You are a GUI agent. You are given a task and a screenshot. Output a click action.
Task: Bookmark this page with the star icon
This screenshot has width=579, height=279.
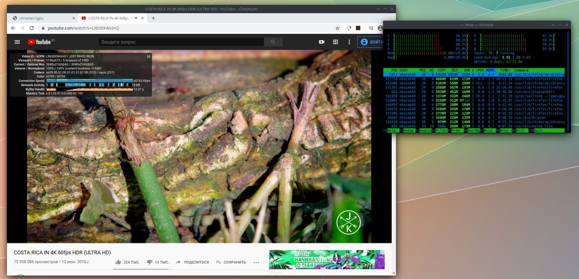pos(337,28)
